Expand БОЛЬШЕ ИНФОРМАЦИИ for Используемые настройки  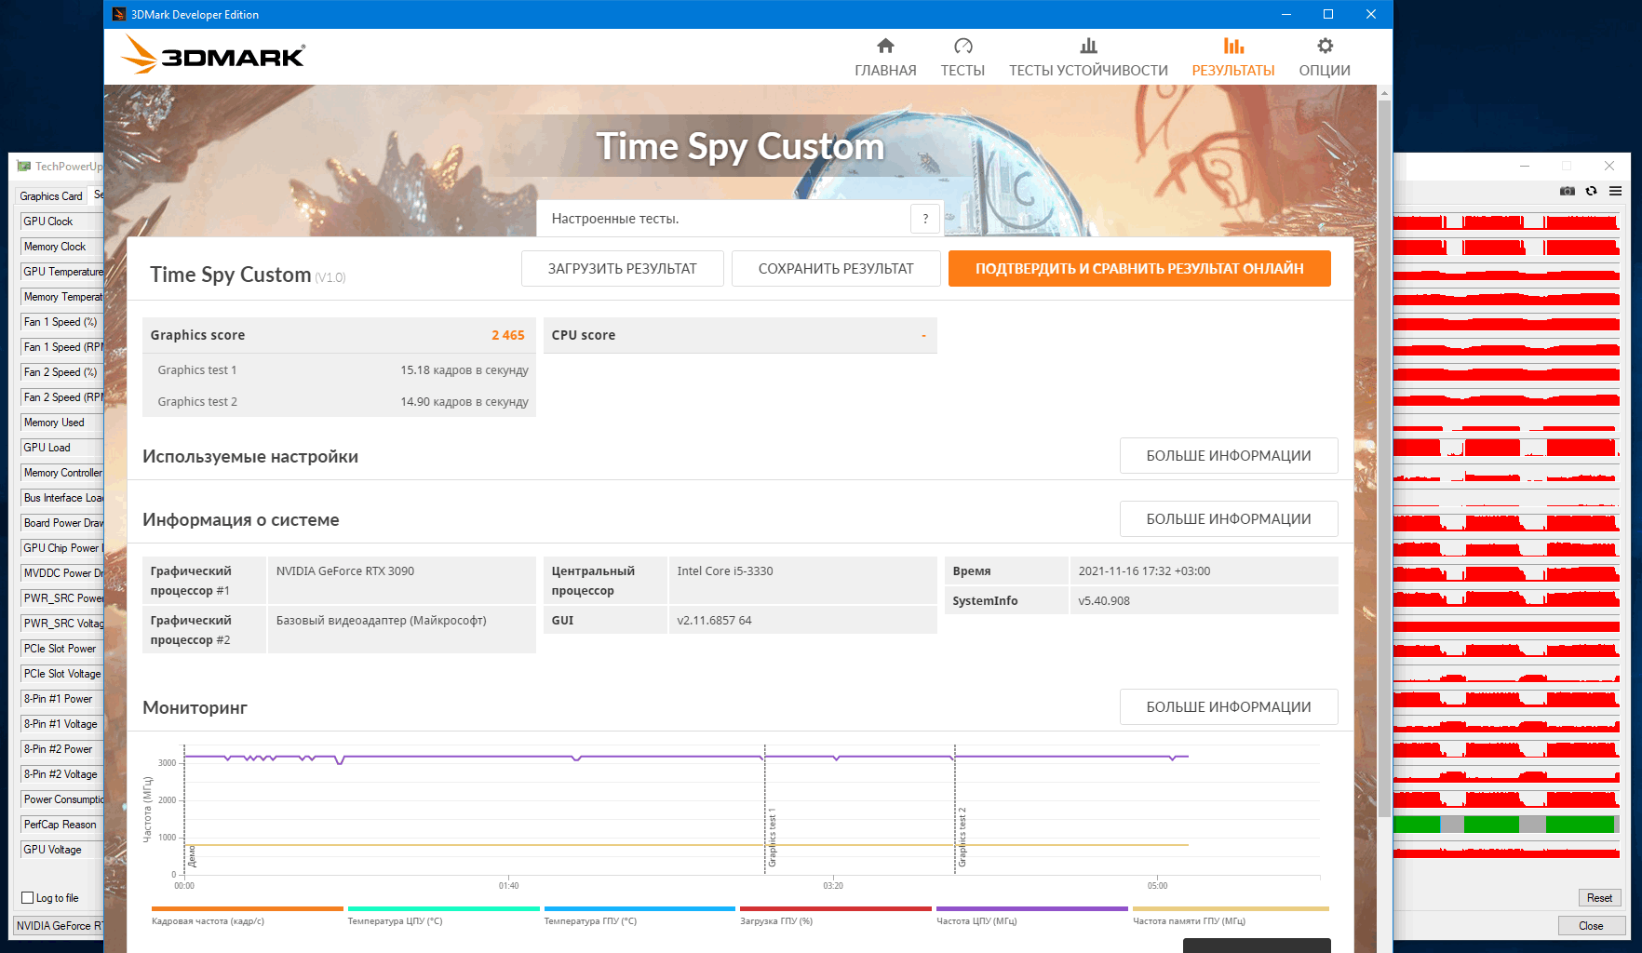coord(1229,456)
